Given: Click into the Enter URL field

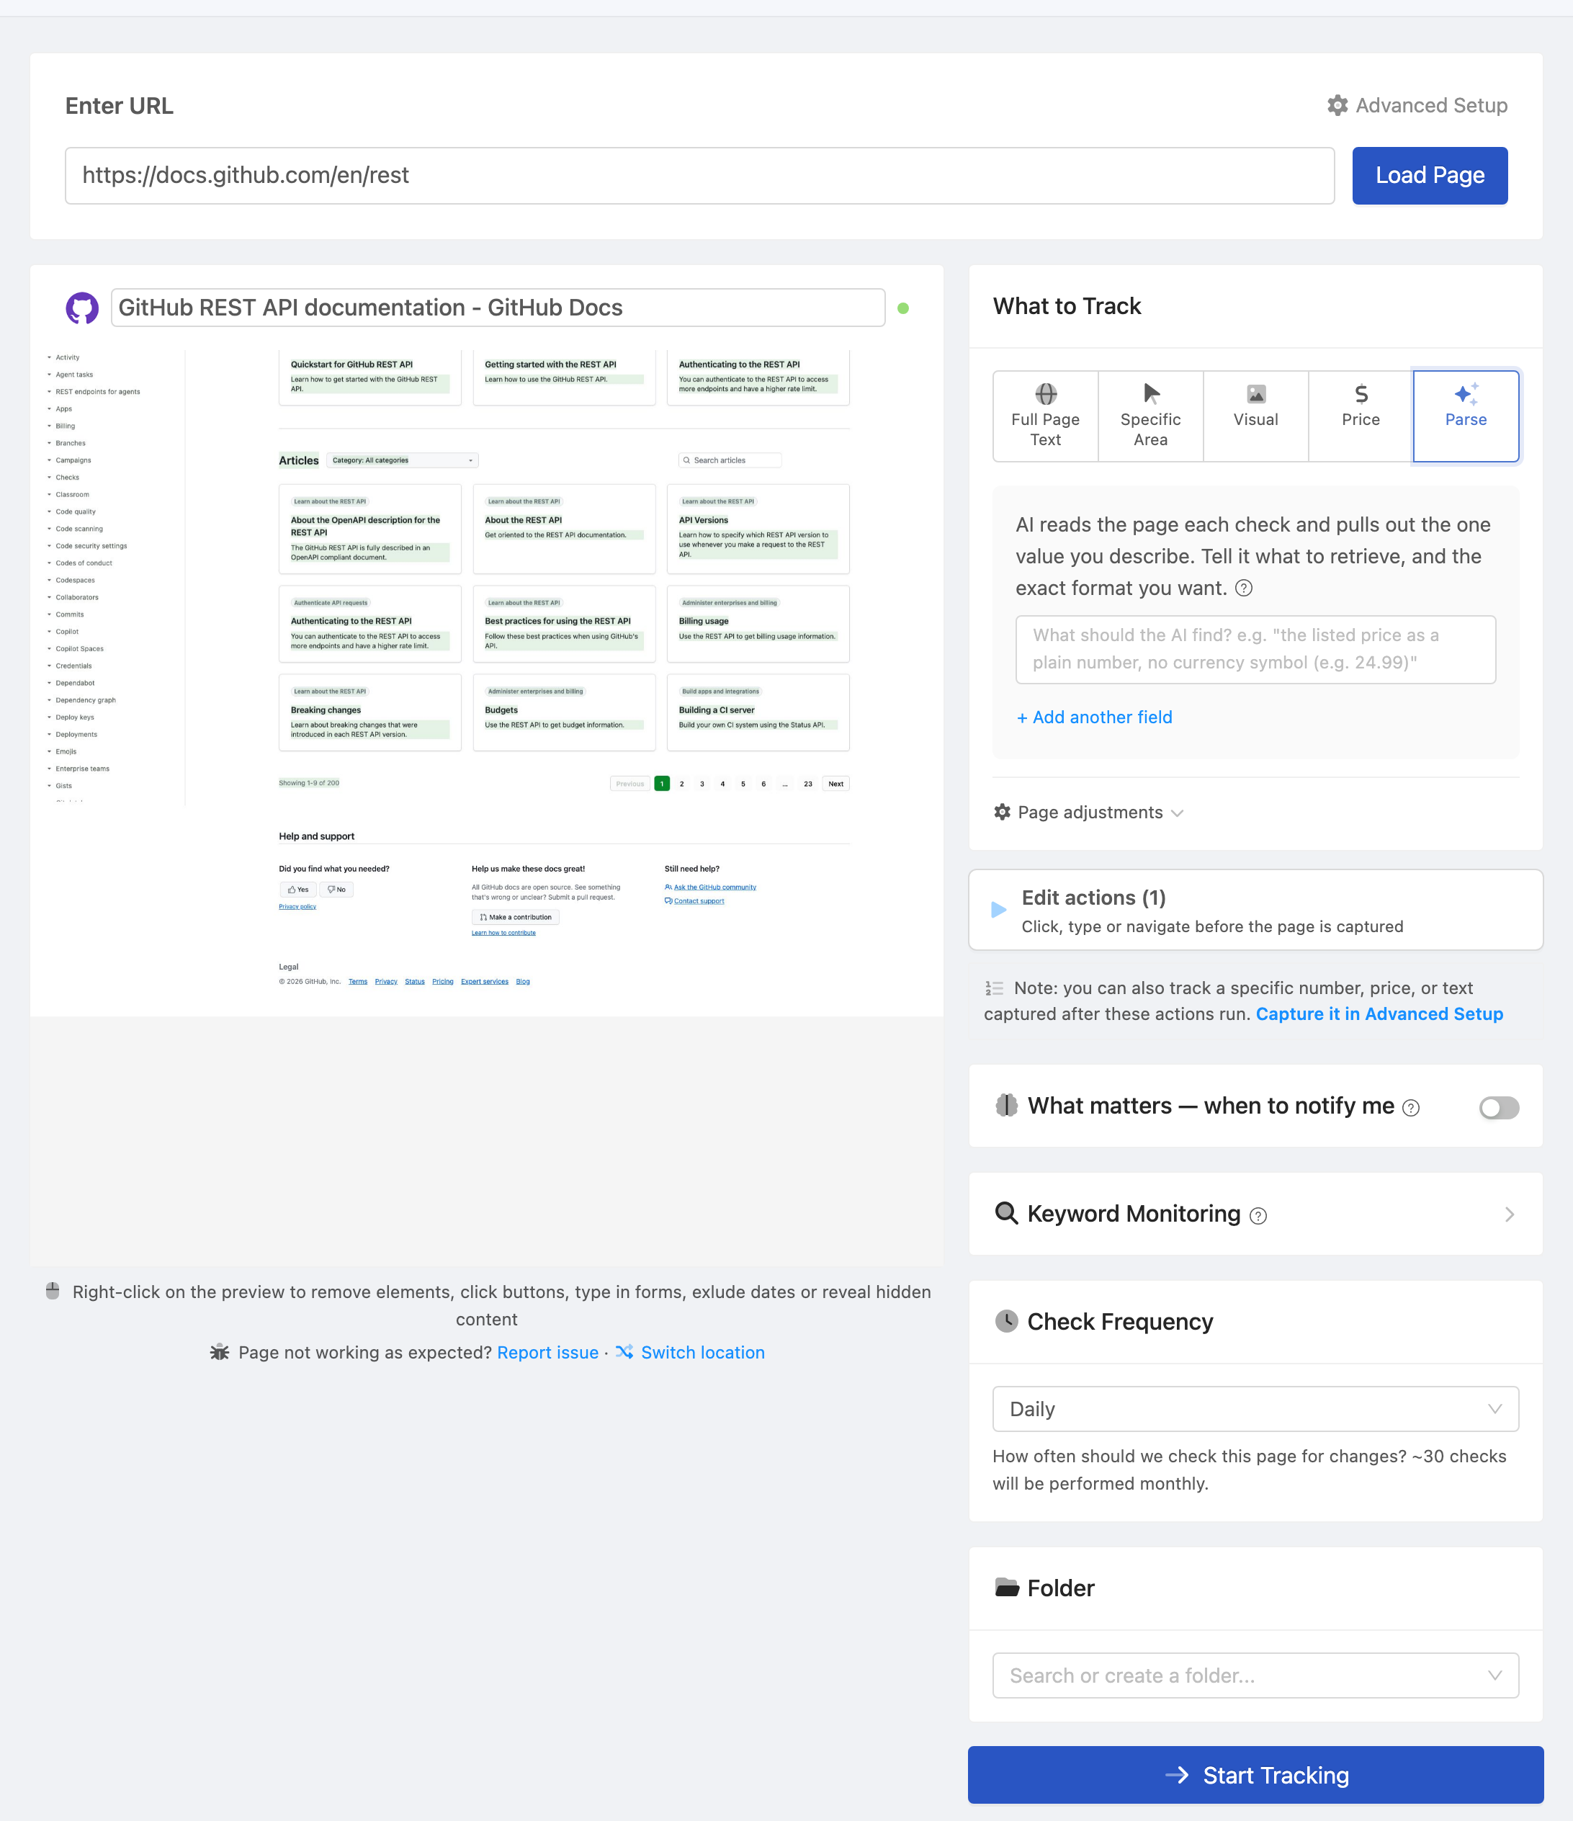Looking at the screenshot, I should [x=699, y=175].
